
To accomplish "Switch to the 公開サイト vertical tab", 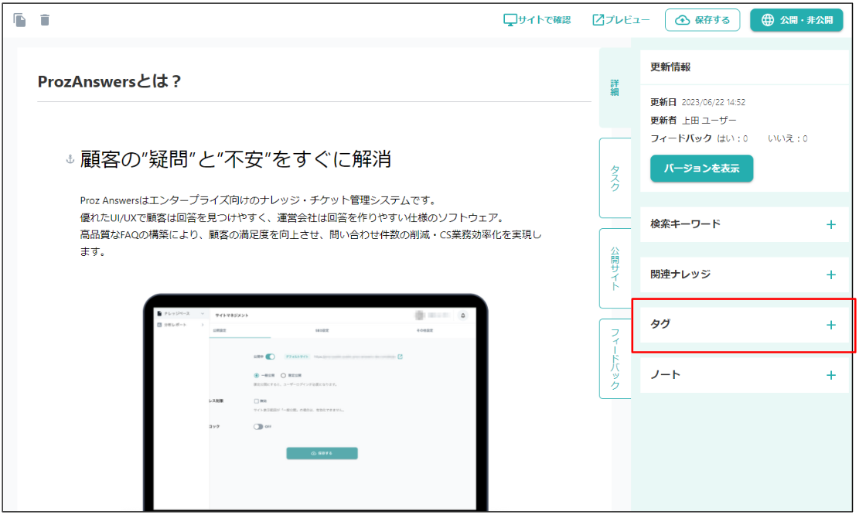I will point(615,268).
